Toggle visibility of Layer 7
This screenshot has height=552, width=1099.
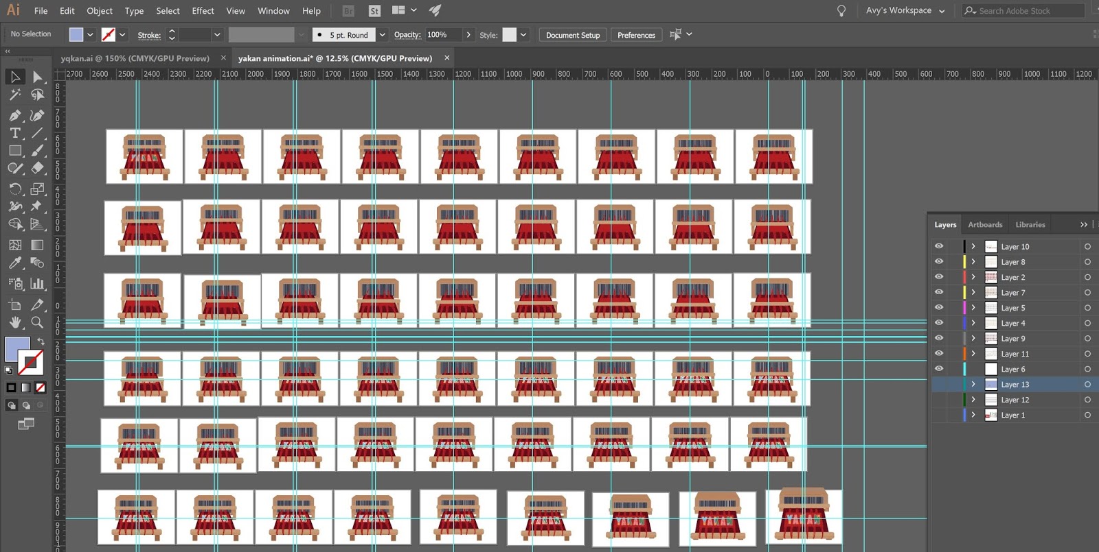939,292
